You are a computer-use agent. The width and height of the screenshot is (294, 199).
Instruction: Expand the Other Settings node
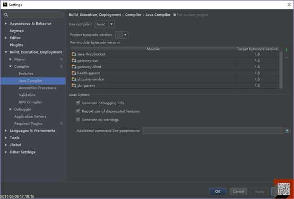coord(6,152)
